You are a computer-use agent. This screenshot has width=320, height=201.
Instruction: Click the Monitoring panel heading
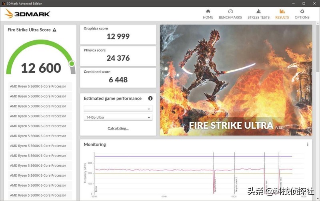pyautogui.click(x=95, y=144)
